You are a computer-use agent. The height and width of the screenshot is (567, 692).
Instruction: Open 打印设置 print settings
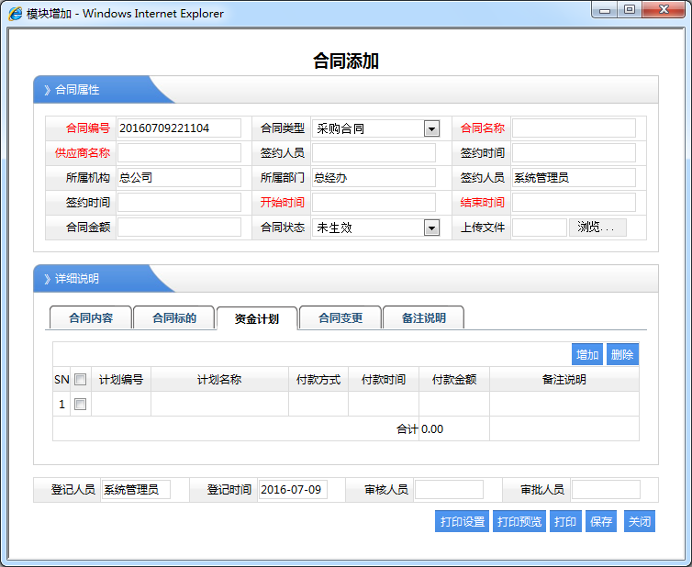coord(463,522)
